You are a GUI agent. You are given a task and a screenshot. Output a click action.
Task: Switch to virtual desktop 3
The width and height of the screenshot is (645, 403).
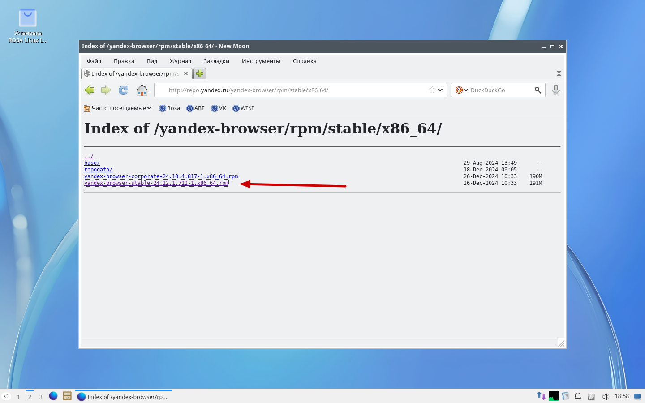41,397
